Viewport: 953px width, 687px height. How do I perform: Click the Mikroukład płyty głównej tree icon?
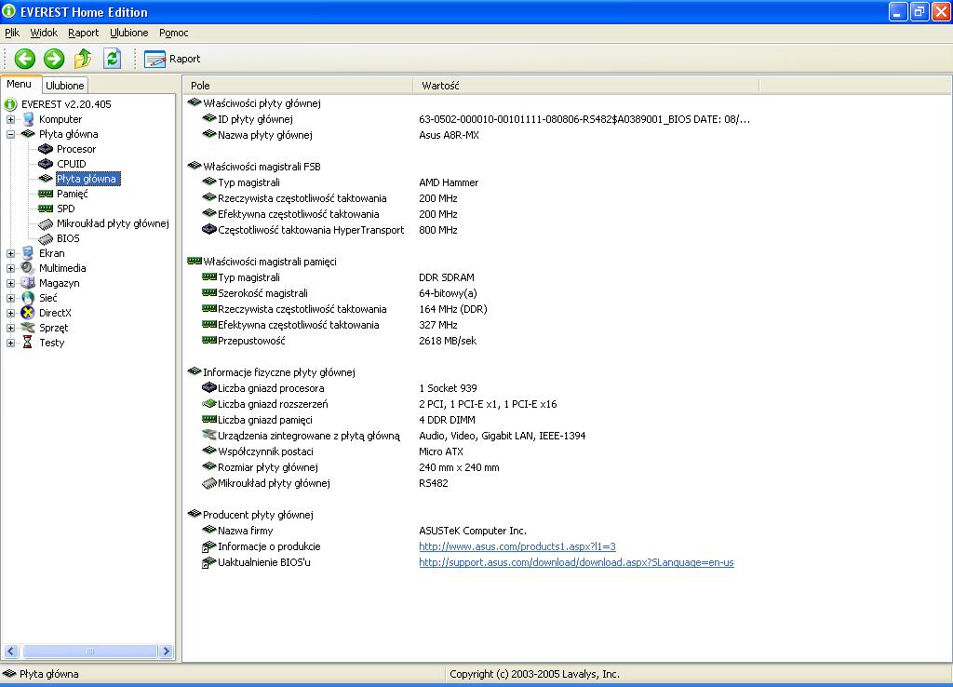[46, 223]
